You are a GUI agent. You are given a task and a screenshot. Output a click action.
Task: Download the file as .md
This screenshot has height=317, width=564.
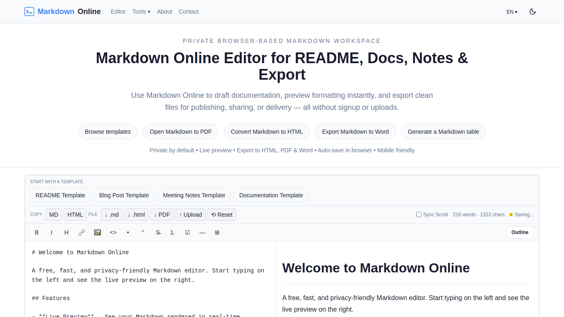click(111, 215)
